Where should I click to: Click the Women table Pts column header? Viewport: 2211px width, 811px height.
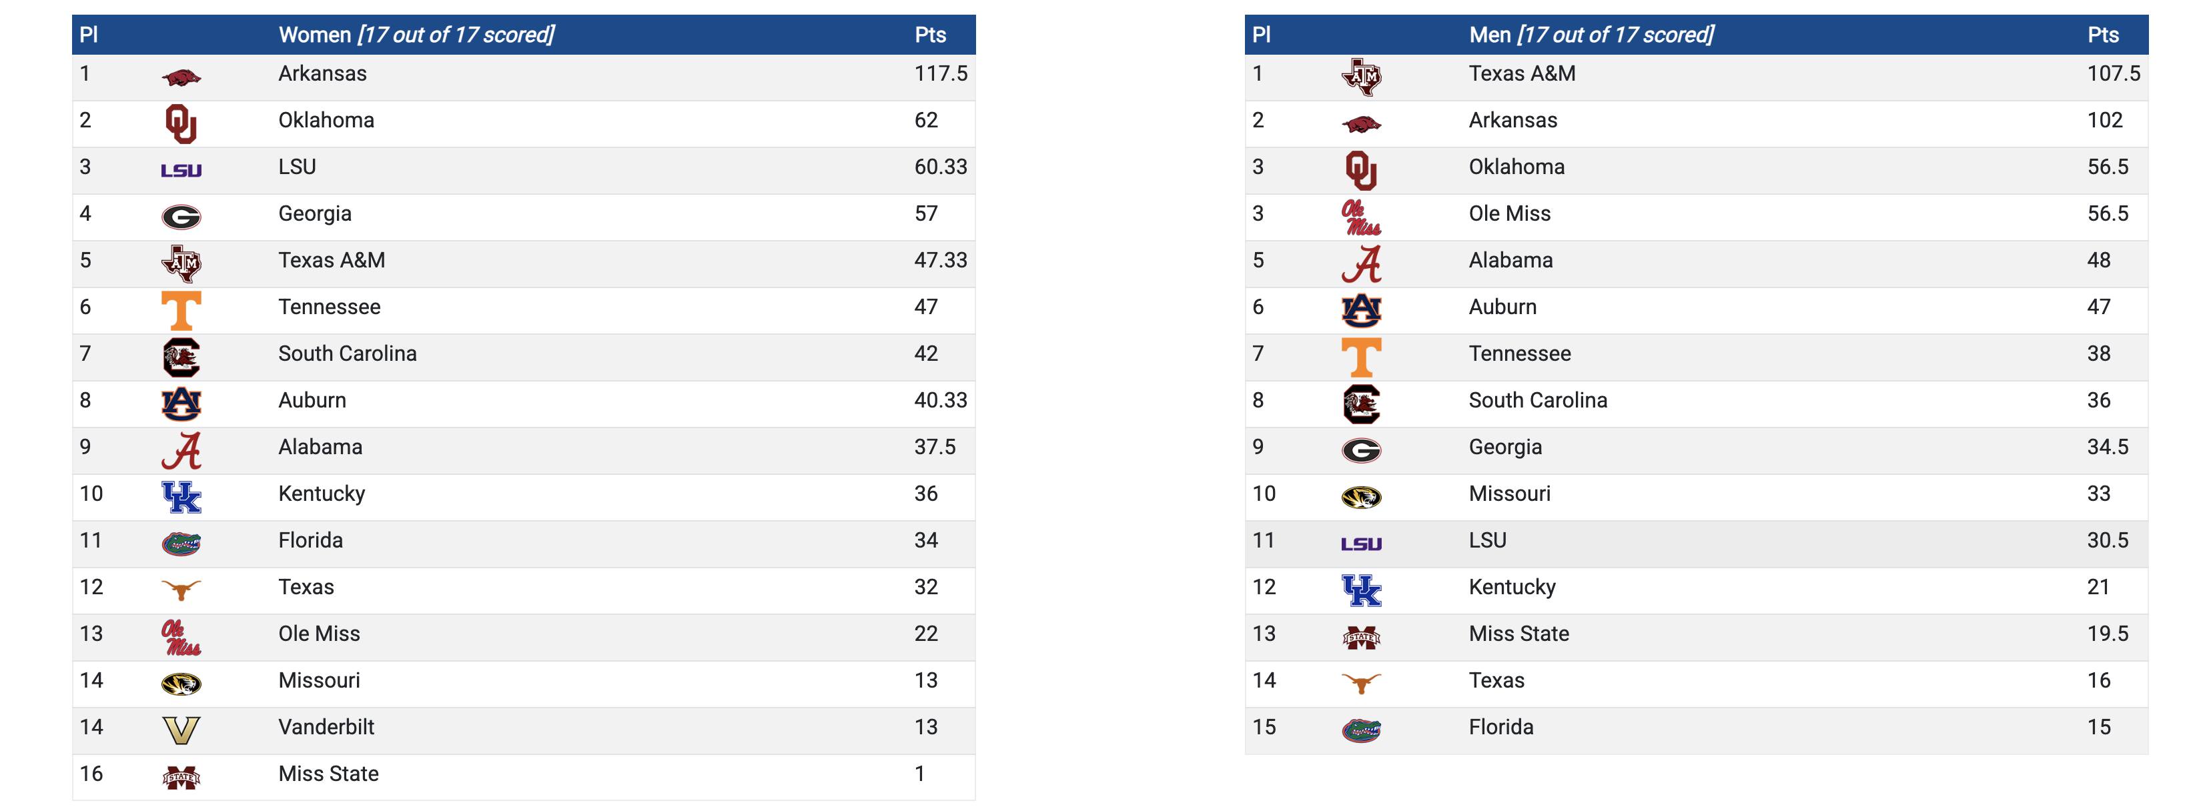pyautogui.click(x=929, y=35)
